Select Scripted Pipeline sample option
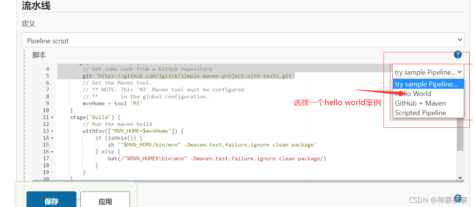 (428, 113)
